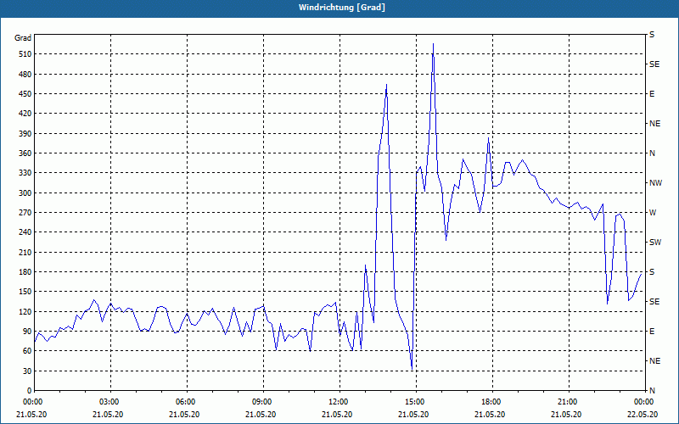Select the 06:00 time axis label

[x=187, y=401]
